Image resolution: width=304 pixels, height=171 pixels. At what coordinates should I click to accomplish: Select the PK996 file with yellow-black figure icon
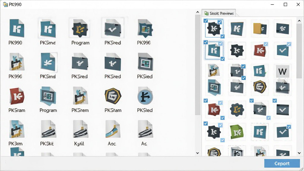(17, 62)
